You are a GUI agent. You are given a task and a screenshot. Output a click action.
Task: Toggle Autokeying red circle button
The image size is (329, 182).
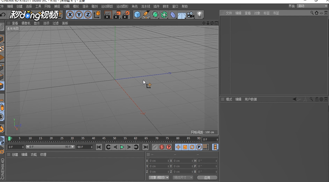162,147
